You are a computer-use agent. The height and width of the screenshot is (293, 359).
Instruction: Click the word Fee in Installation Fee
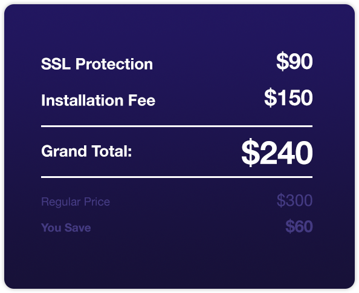(x=141, y=100)
